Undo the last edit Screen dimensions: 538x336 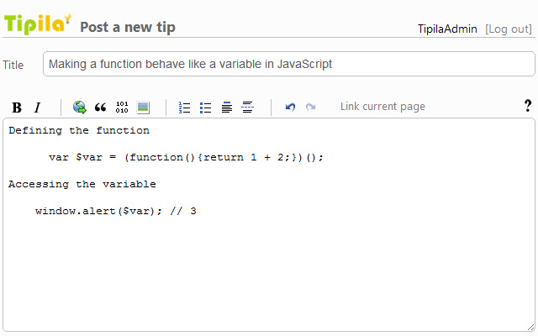tap(290, 108)
